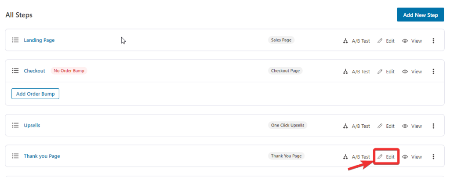Screen dimensions: 450x177
Task: Click the Add Order Bump button
Action: pos(35,94)
